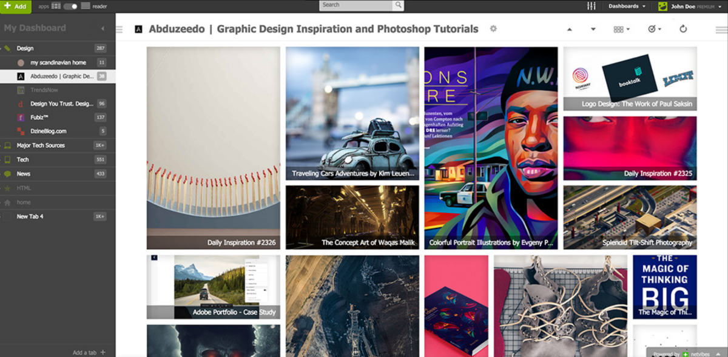Click the Design You Trust 'd' icon
The width and height of the screenshot is (728, 357).
(x=21, y=104)
